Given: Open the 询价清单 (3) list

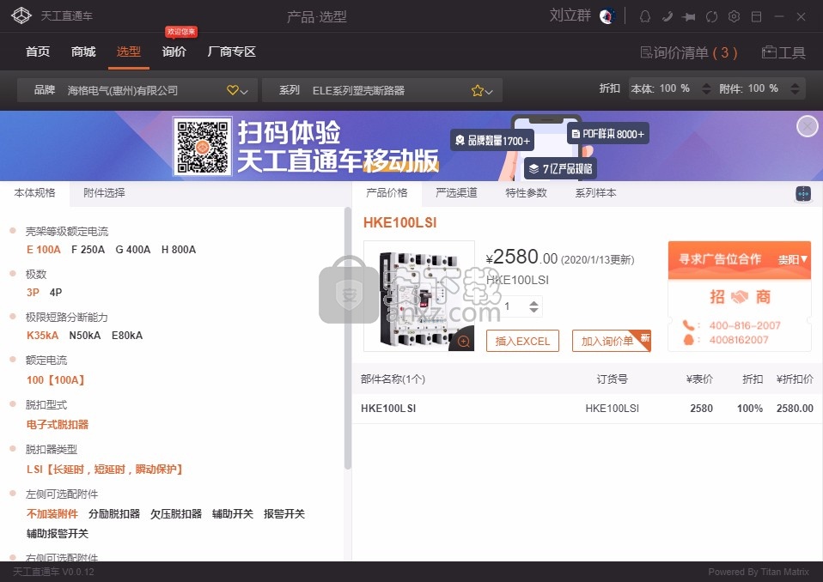Looking at the screenshot, I should coord(689,52).
